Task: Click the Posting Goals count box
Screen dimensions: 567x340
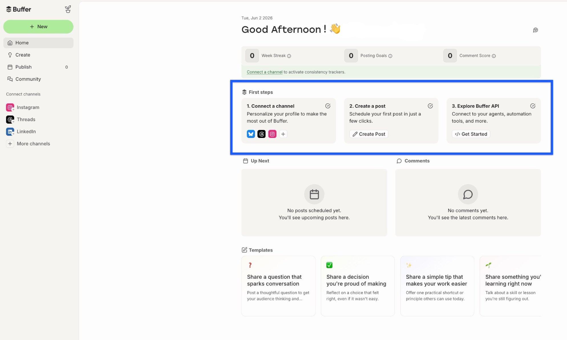Action: tap(351, 56)
